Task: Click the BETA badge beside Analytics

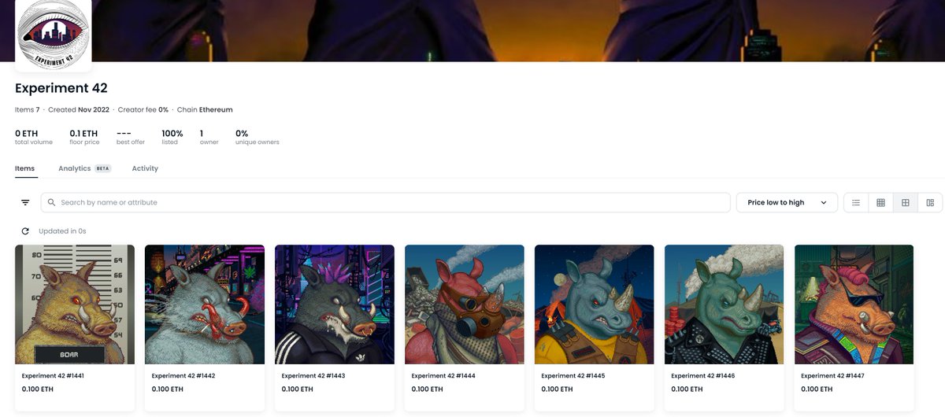Action: (103, 168)
